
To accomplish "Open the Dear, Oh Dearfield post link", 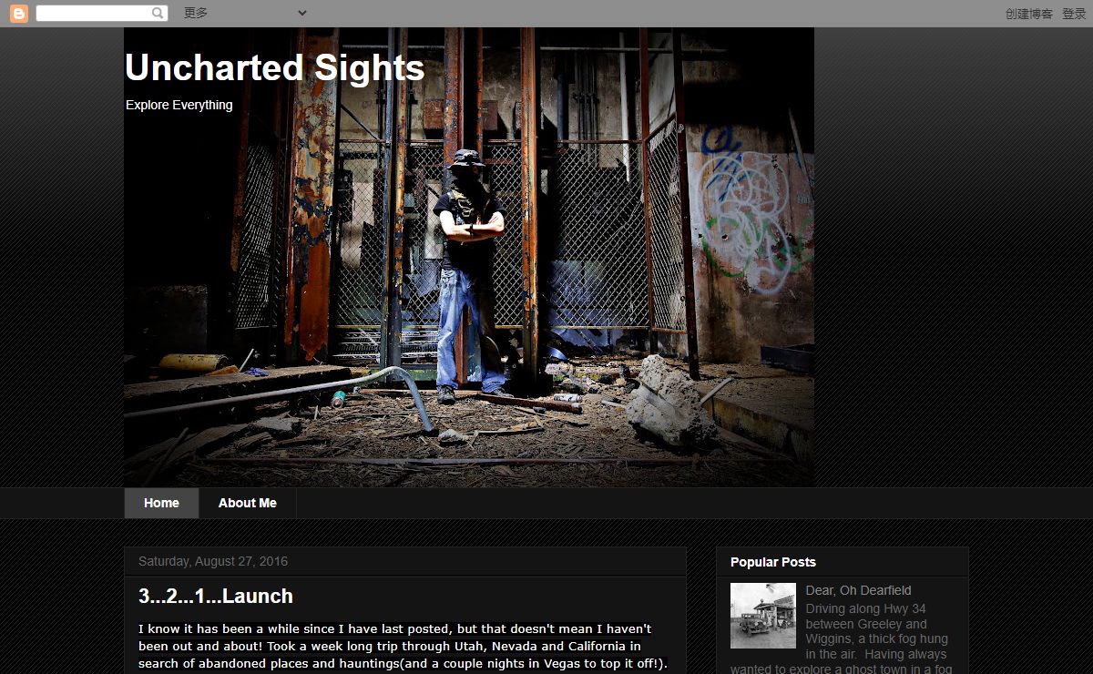I will pyautogui.click(x=858, y=590).
